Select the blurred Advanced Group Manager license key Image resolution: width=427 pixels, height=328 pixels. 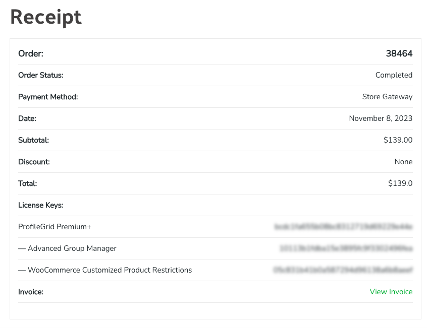[x=346, y=248]
